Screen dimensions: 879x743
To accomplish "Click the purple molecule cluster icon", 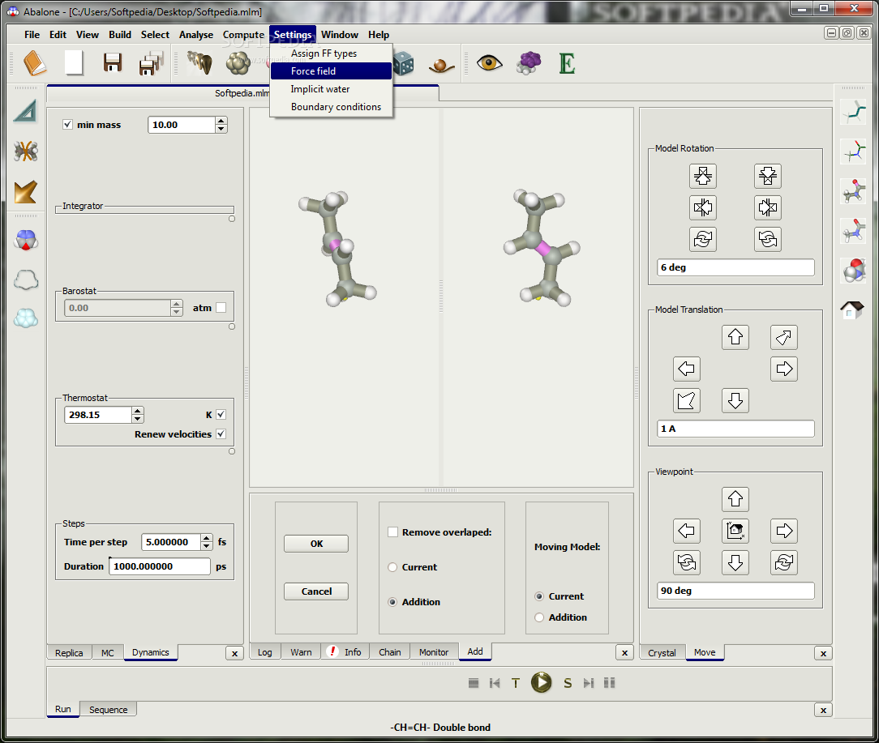I will (x=529, y=62).
